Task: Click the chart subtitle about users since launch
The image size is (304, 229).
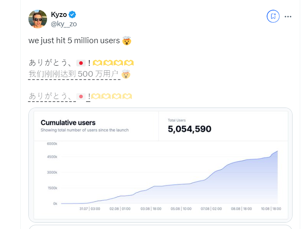Action: (84, 130)
